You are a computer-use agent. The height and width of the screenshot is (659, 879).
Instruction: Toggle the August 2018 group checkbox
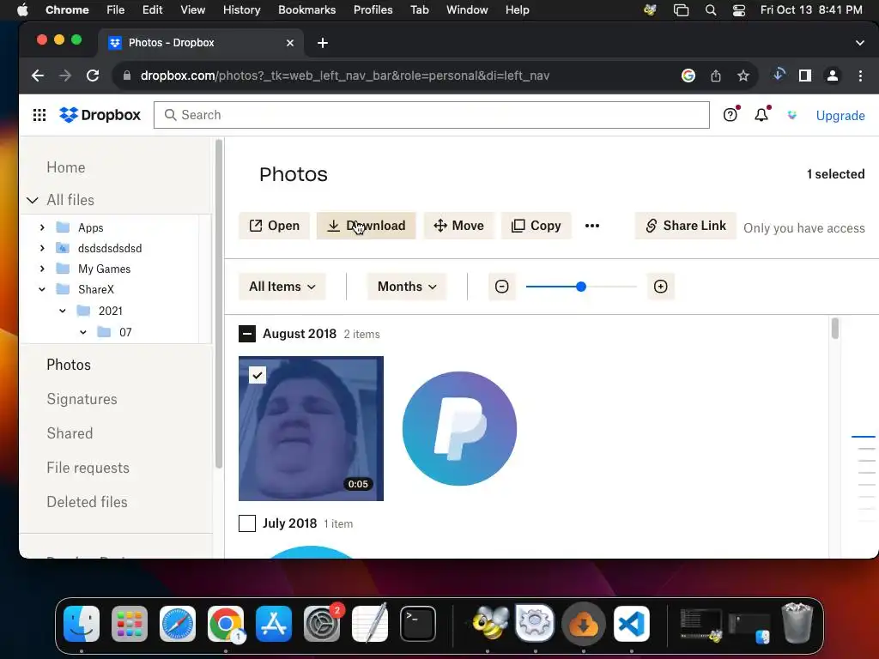pyautogui.click(x=247, y=334)
